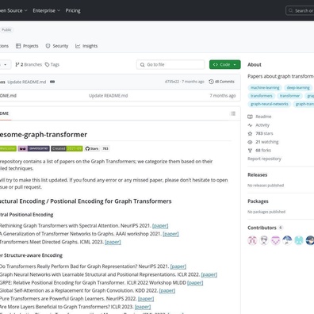The width and height of the screenshot is (314, 314).
Task: Open Update README.md commit message in file row
Action: [109, 96]
